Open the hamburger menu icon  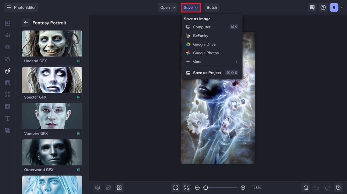point(9,7)
